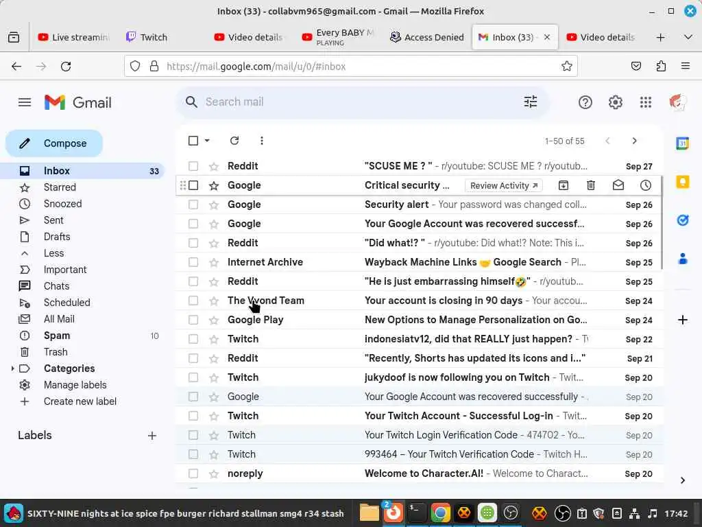Select the Reddit SCUSE ME email checkbox

click(x=193, y=166)
